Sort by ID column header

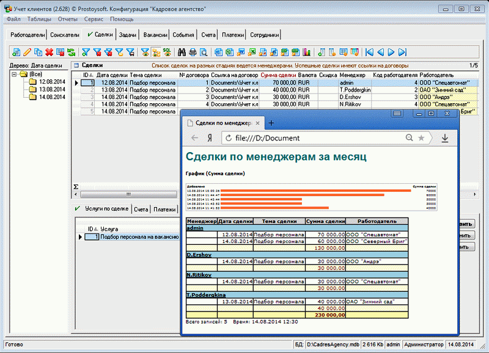[x=86, y=74]
